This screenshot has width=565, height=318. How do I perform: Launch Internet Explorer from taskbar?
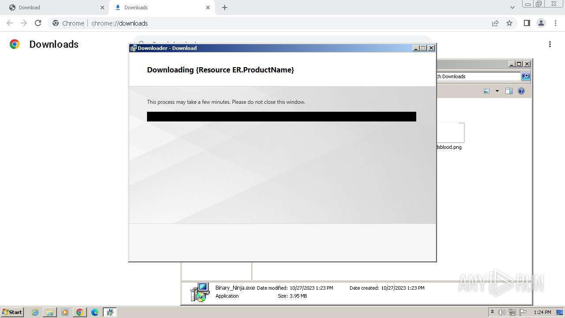point(35,312)
